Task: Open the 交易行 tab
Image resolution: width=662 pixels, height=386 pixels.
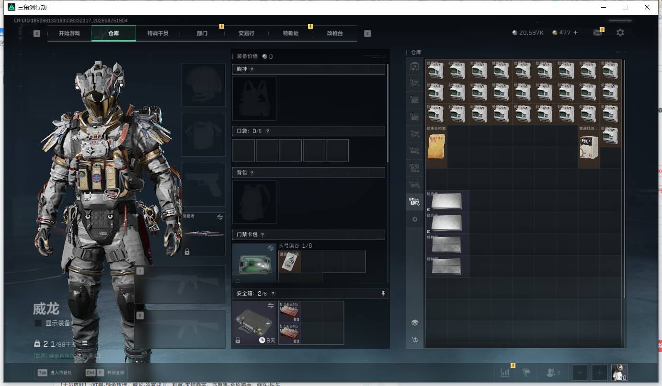Action: (x=246, y=33)
